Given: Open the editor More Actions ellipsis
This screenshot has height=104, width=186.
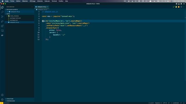Looking at the screenshot, I should 184,7.
